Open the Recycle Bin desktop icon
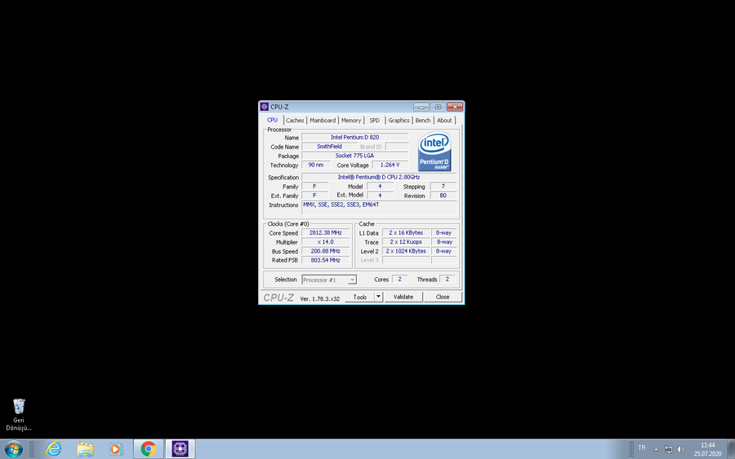Screen dimensions: 735x459 click(19, 414)
